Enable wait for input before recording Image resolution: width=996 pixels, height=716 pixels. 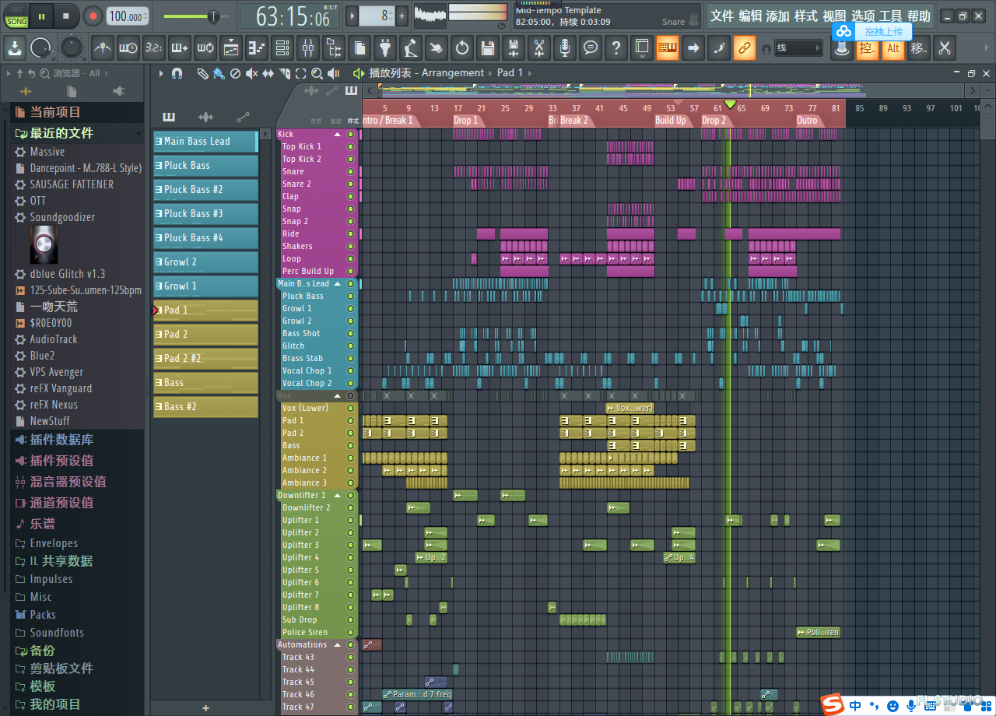point(128,48)
